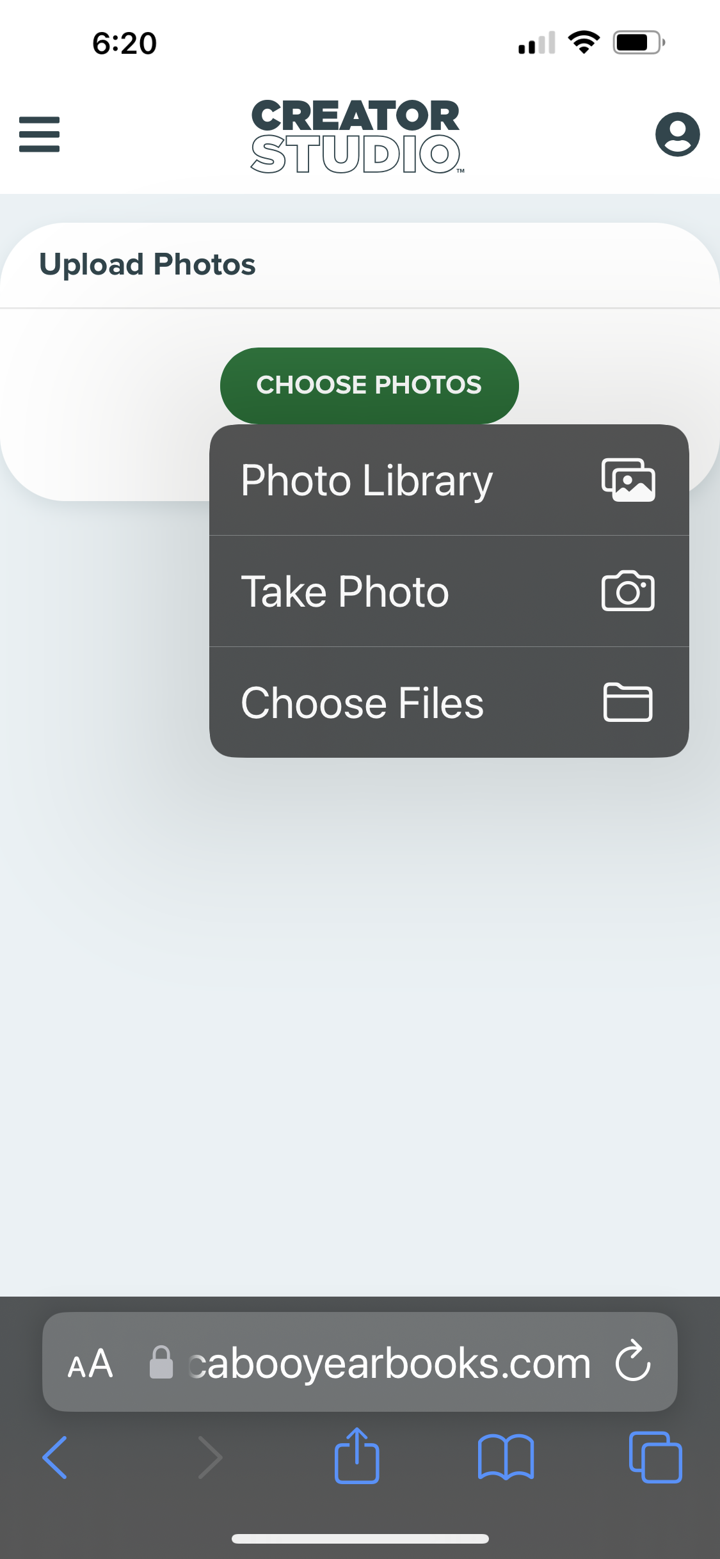Reload the page with the refresh icon
Screen dimensions: 720x1559
tap(633, 1361)
